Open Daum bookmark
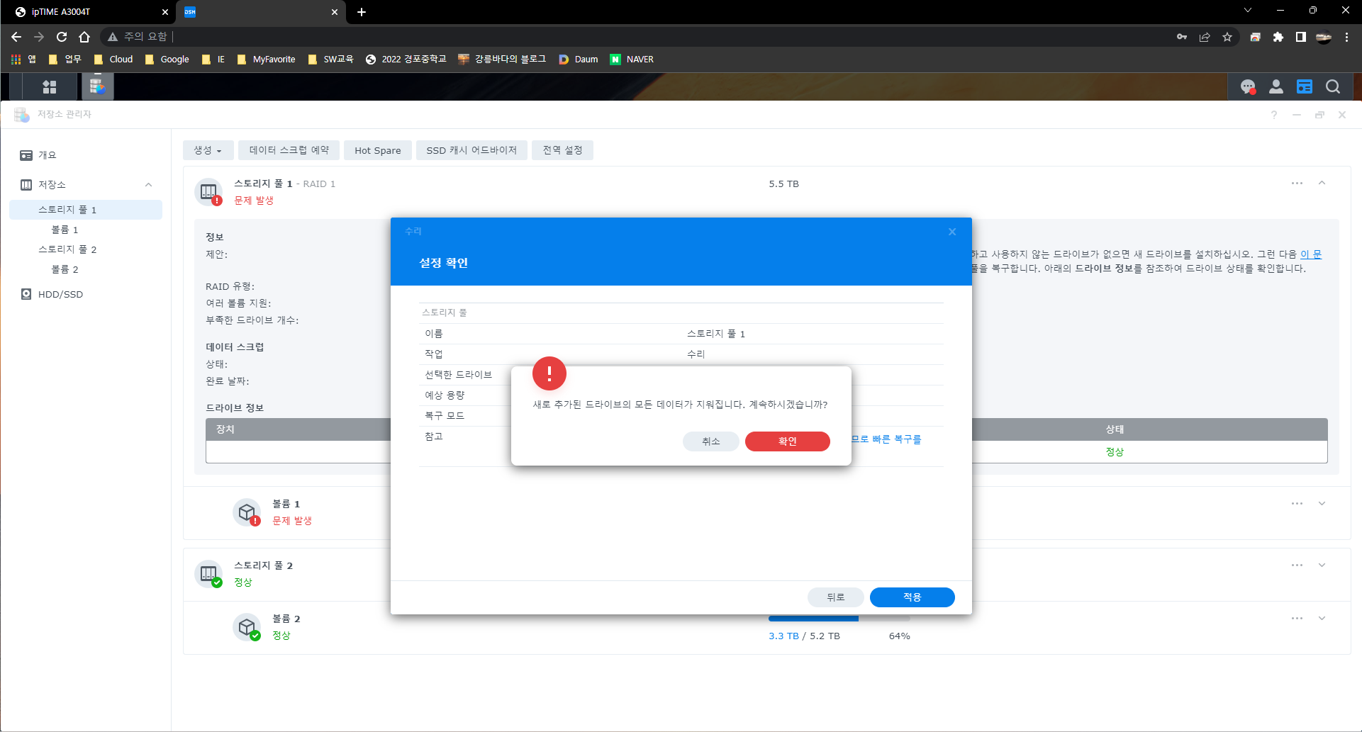This screenshot has width=1362, height=732. (579, 60)
